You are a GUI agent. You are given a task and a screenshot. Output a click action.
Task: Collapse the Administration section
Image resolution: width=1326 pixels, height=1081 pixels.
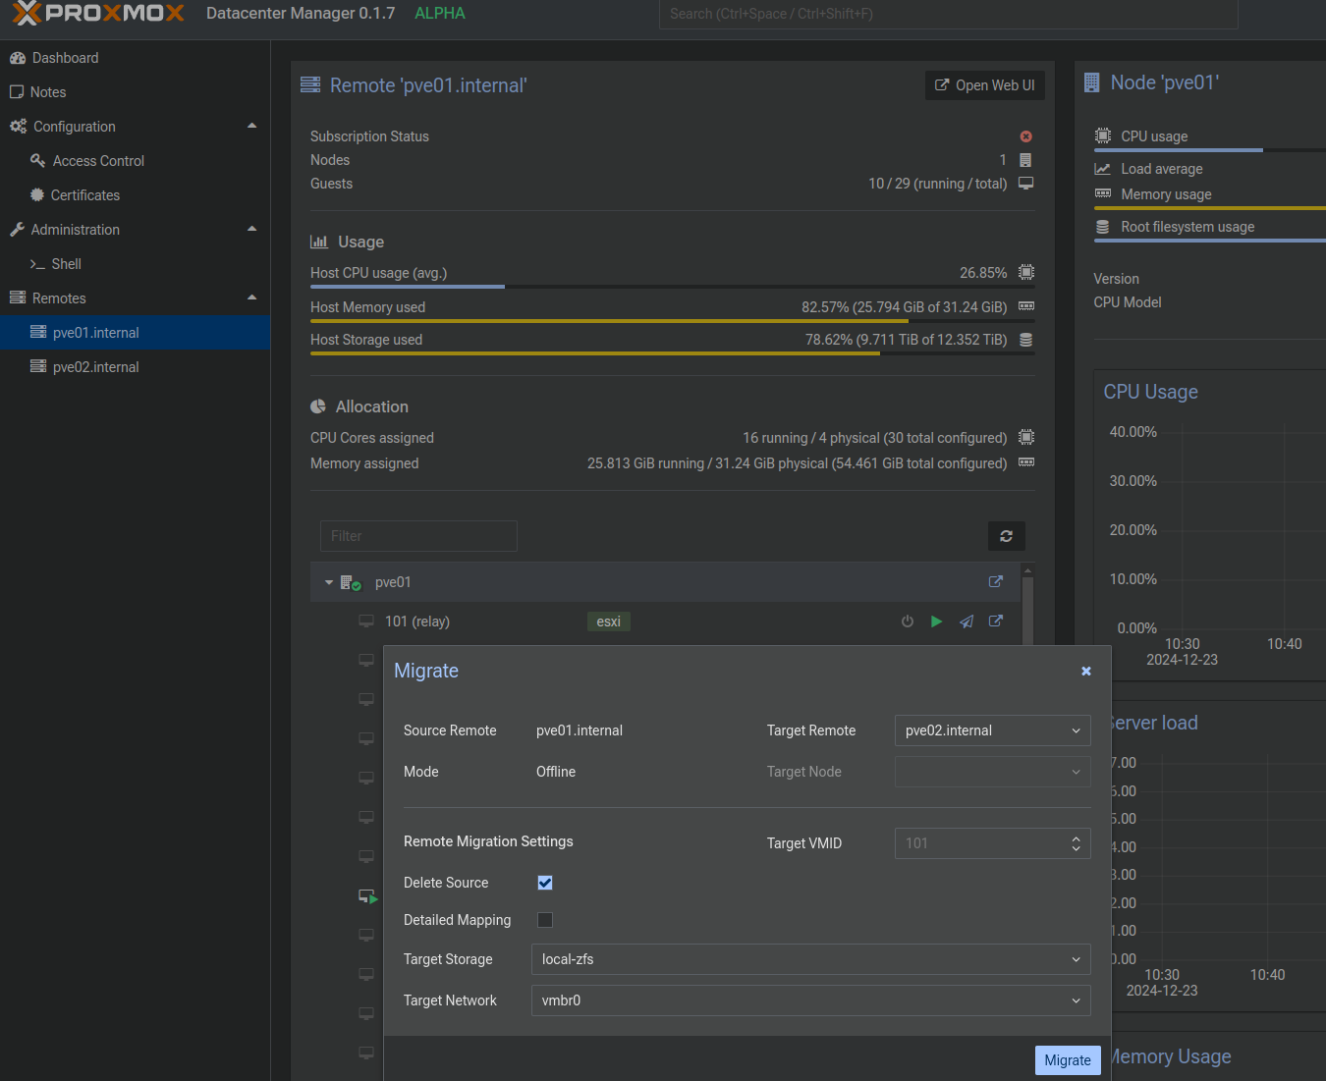tap(251, 229)
